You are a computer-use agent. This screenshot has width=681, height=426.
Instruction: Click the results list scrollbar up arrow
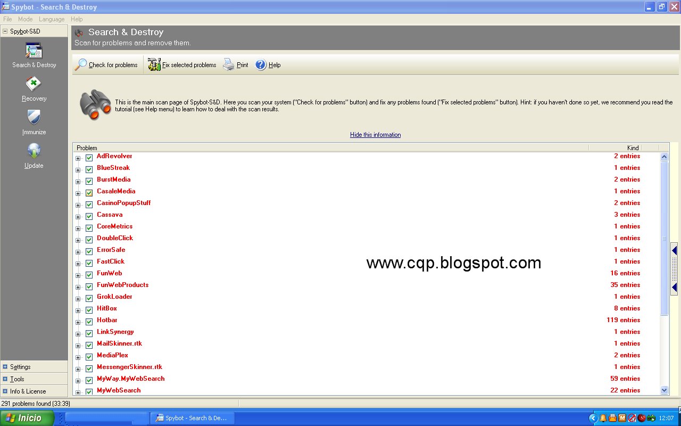[664, 157]
